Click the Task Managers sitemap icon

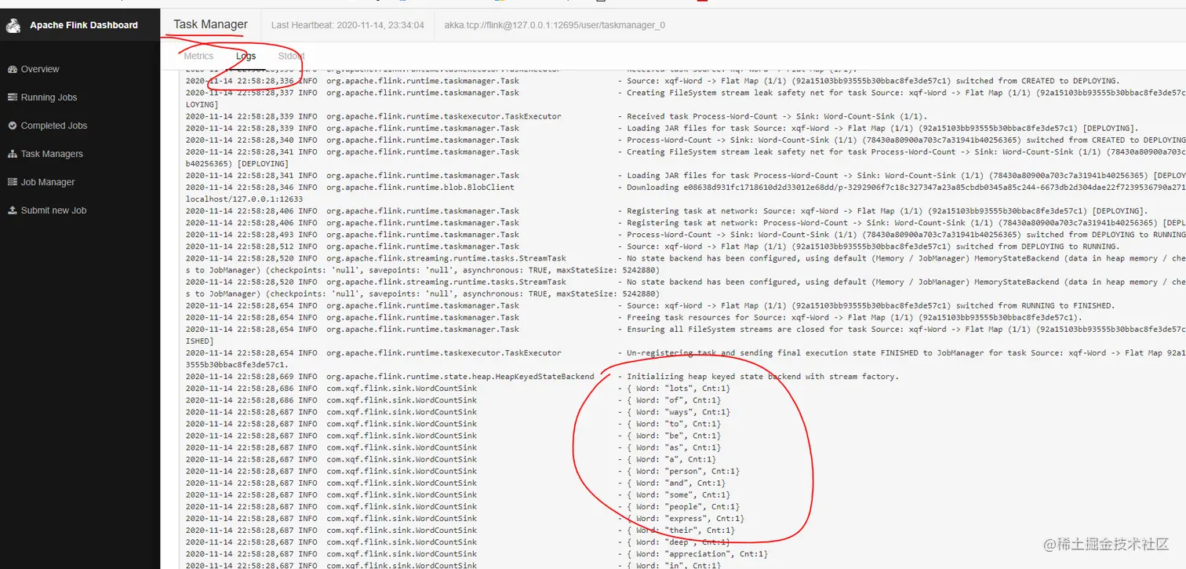(x=13, y=154)
